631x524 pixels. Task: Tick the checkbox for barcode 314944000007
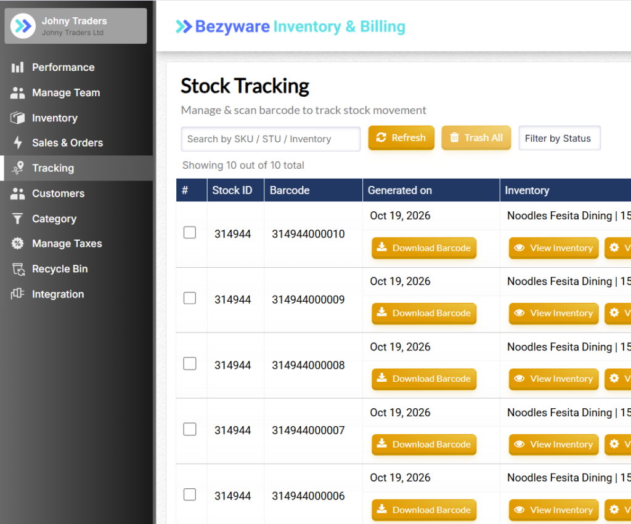click(190, 429)
